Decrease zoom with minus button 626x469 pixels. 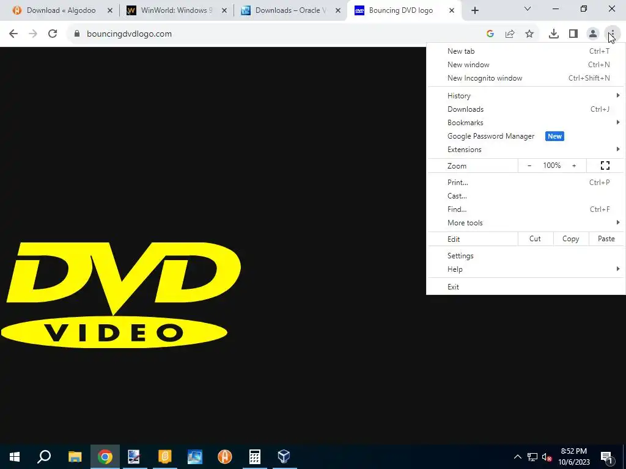(529, 165)
